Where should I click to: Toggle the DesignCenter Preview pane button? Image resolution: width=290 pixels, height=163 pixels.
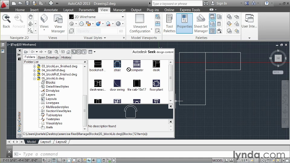(79, 52)
